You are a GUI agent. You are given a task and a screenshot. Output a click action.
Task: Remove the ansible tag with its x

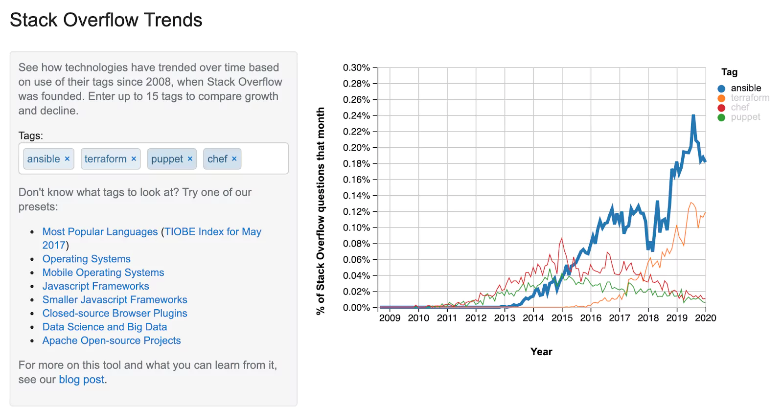pyautogui.click(x=67, y=159)
